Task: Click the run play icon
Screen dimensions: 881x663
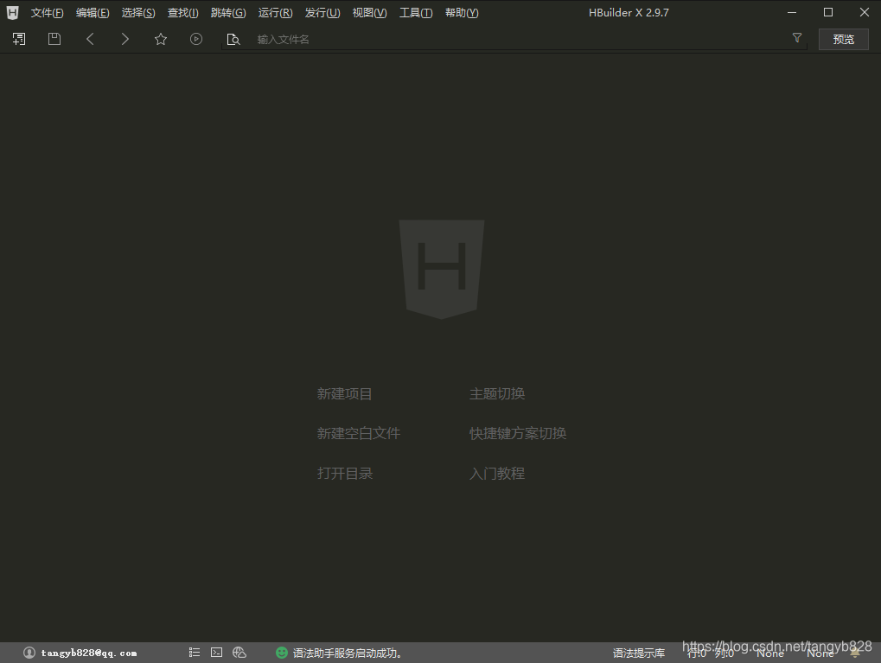Action: click(196, 39)
